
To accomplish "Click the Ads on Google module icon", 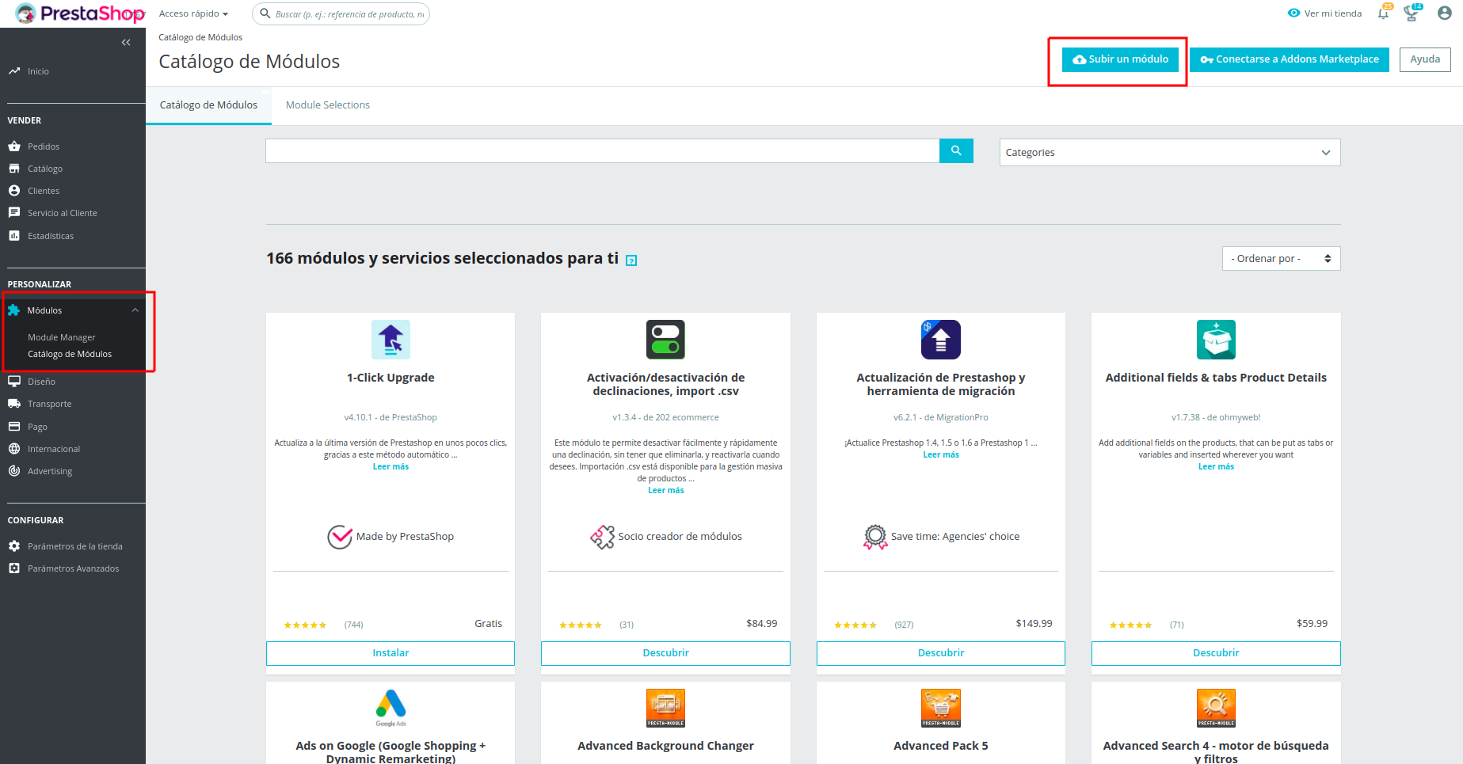I will 391,707.
